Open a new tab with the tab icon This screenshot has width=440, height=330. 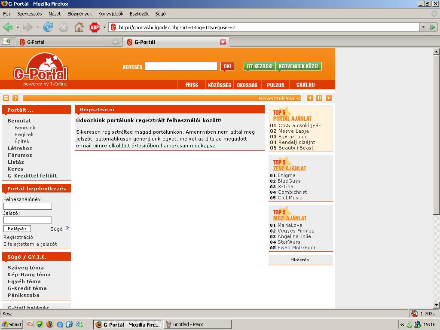click(x=6, y=42)
